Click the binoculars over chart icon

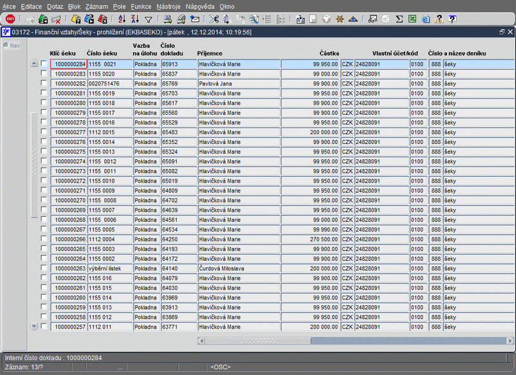373,19
